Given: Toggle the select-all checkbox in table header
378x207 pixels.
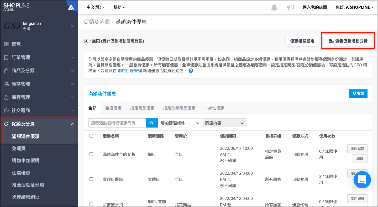Looking at the screenshot, I should 91,136.
